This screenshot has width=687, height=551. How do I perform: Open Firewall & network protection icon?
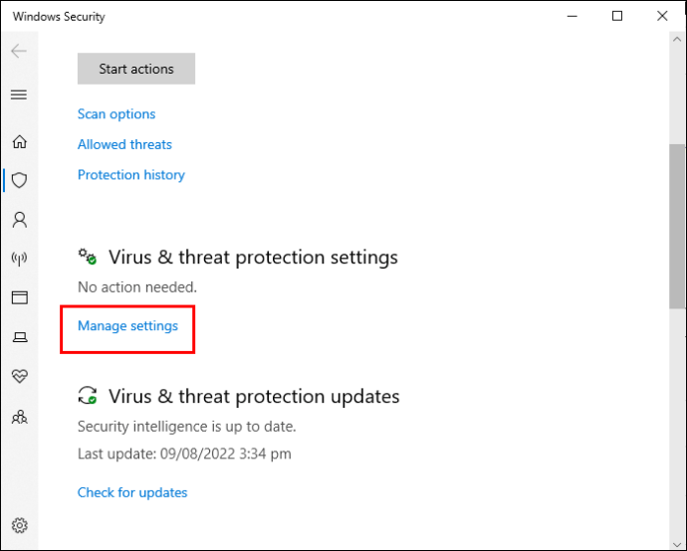point(19,259)
